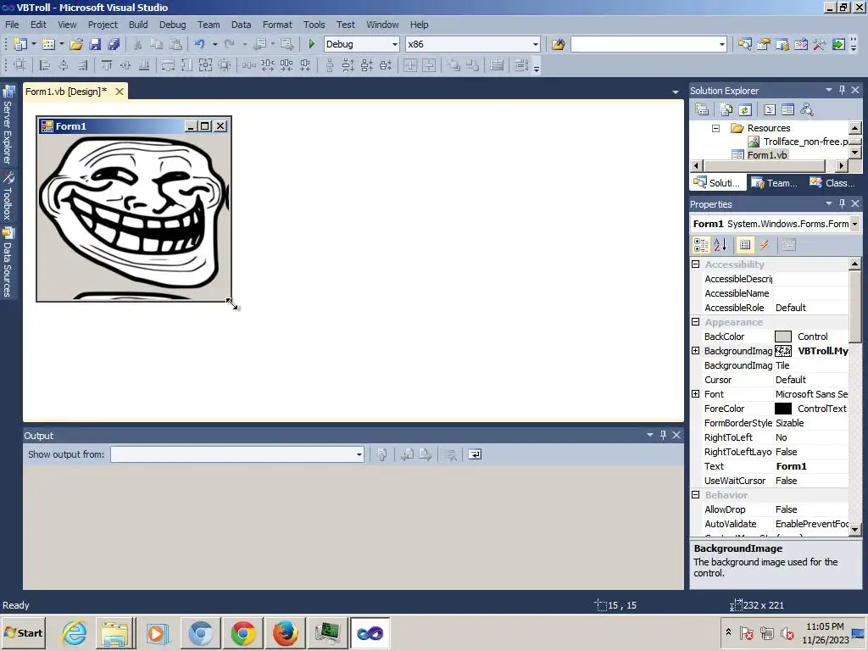Open the Server Explorer side tab
868x651 pixels.
[8, 125]
